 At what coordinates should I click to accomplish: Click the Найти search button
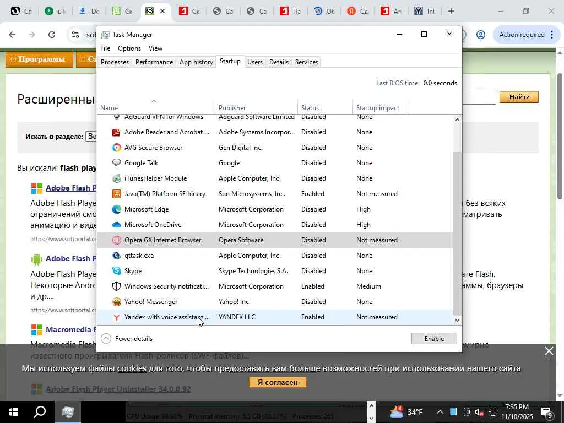click(519, 97)
